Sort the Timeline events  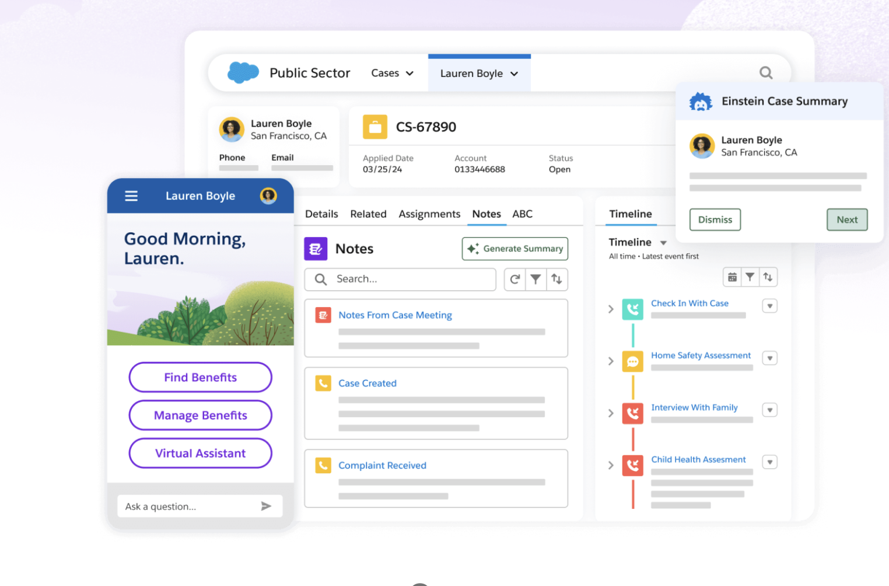click(768, 277)
